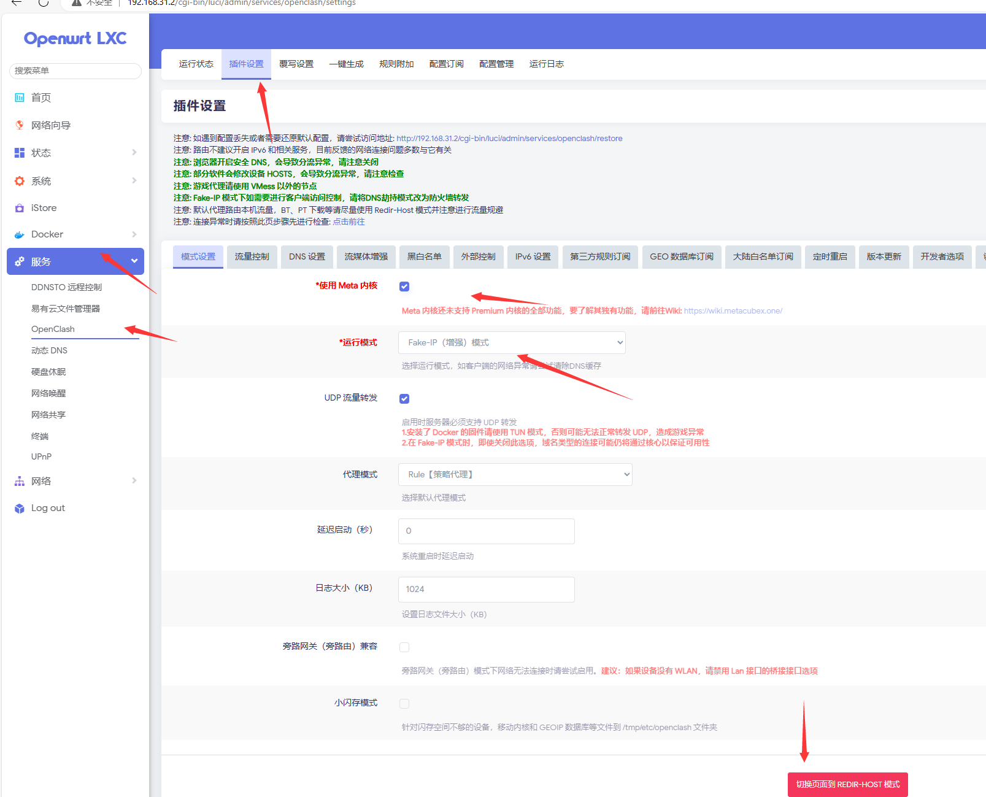Image resolution: width=986 pixels, height=797 pixels.
Task: Click the 系统 gear icon
Action: coord(20,181)
